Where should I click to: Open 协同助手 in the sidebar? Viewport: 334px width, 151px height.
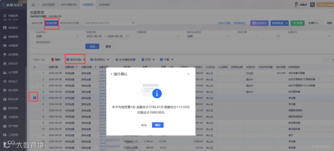(11, 28)
